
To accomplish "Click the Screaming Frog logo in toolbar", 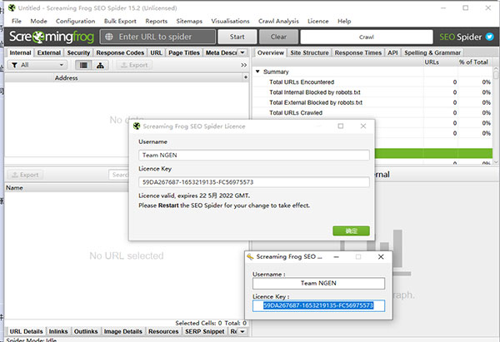I will (52, 37).
